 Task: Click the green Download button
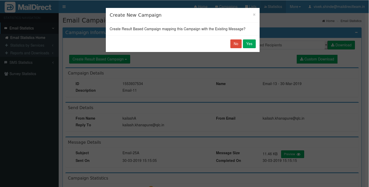point(341,45)
